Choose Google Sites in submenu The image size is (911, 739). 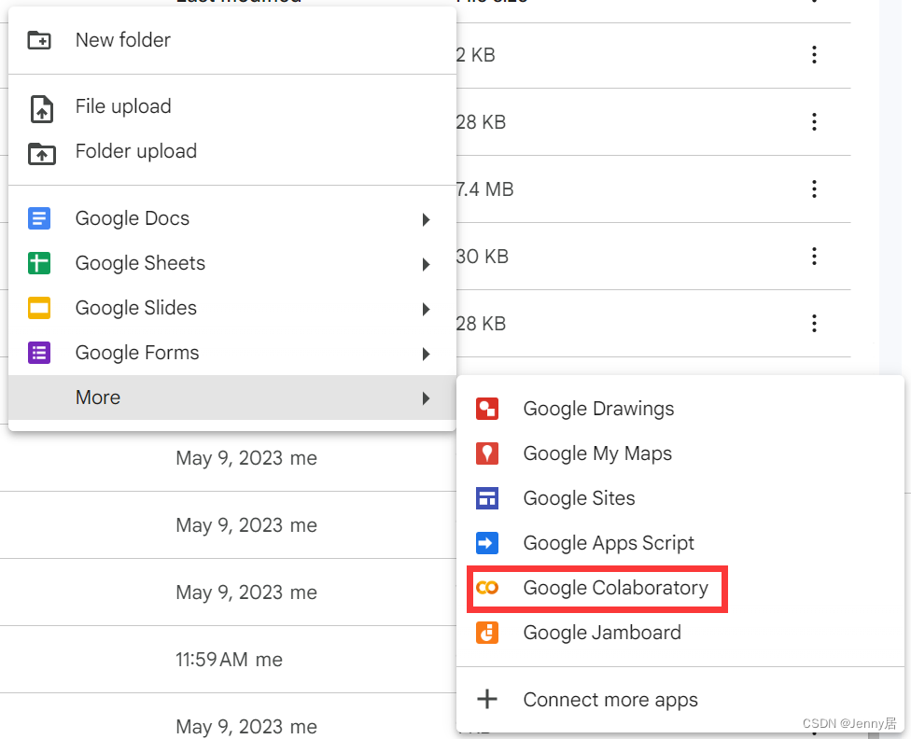point(680,498)
